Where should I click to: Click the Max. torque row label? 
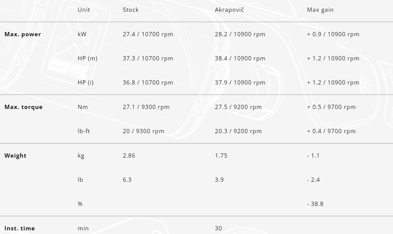point(24,107)
